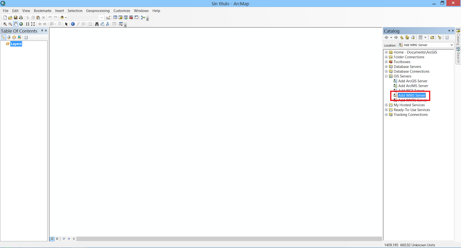Expand the Toolboxes tree node
This screenshot has width=461, height=248.
386,62
